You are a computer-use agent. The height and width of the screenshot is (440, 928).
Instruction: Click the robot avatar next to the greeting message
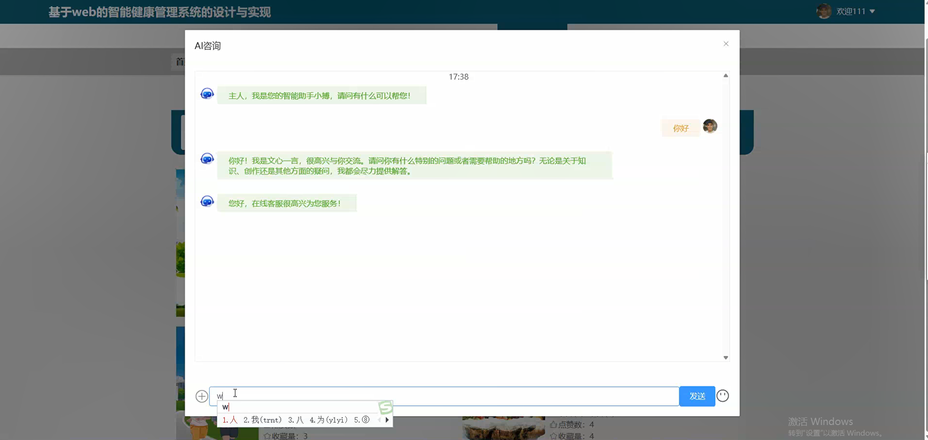pos(207,93)
